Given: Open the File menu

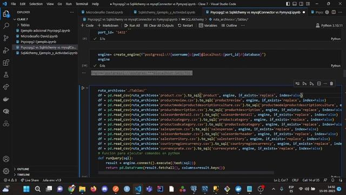Looking at the screenshot, I should 13,4.
